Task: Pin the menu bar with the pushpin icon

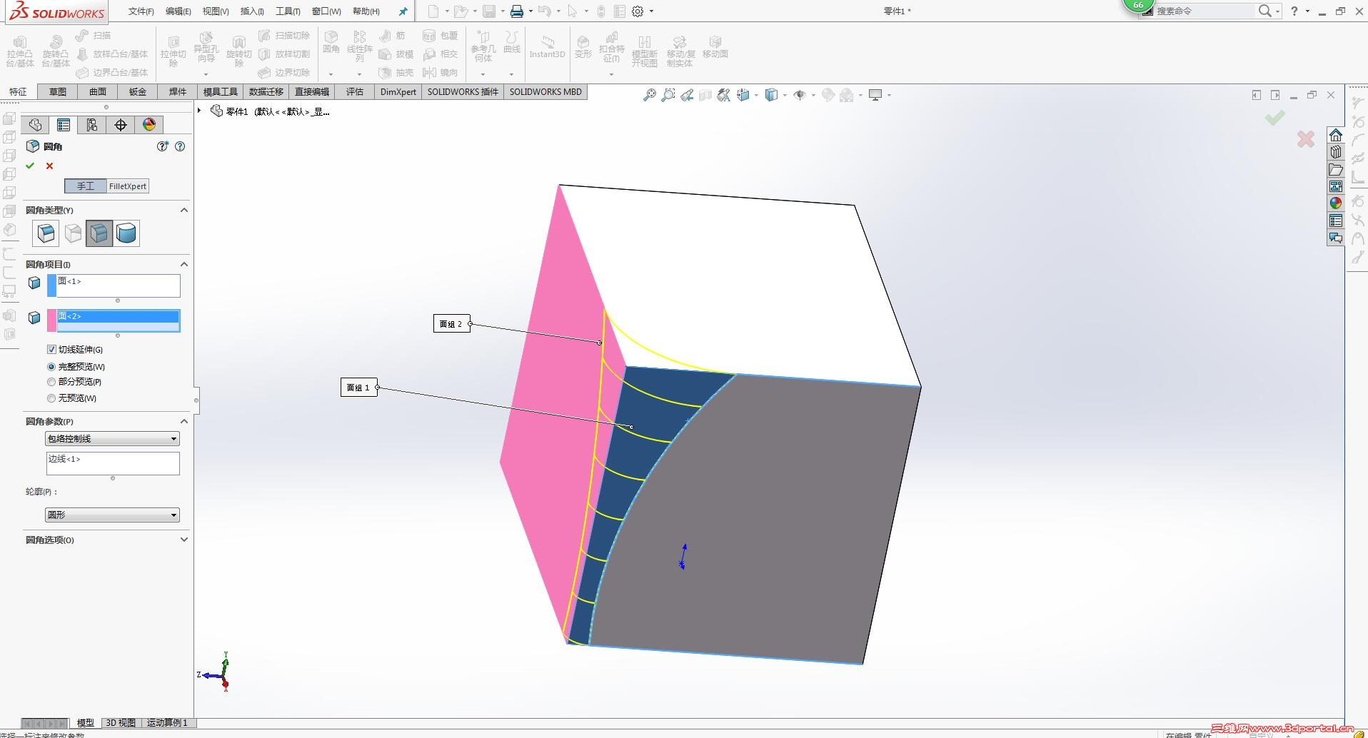Action: click(x=403, y=11)
